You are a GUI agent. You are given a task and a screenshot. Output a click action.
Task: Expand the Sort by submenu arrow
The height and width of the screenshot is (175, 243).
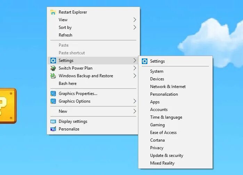pos(135,27)
